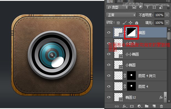Filter layers by type (T) icon
This screenshot has height=109, width=171.
click(147, 7)
